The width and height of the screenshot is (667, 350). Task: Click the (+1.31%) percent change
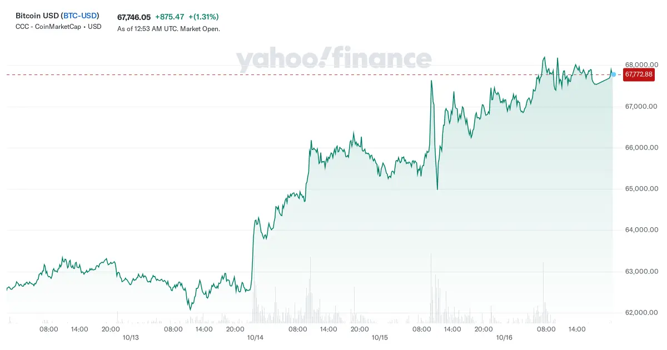[203, 17]
